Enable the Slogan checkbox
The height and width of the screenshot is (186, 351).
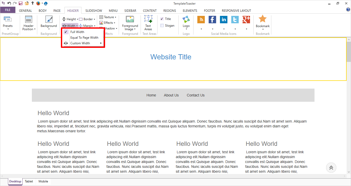point(162,26)
